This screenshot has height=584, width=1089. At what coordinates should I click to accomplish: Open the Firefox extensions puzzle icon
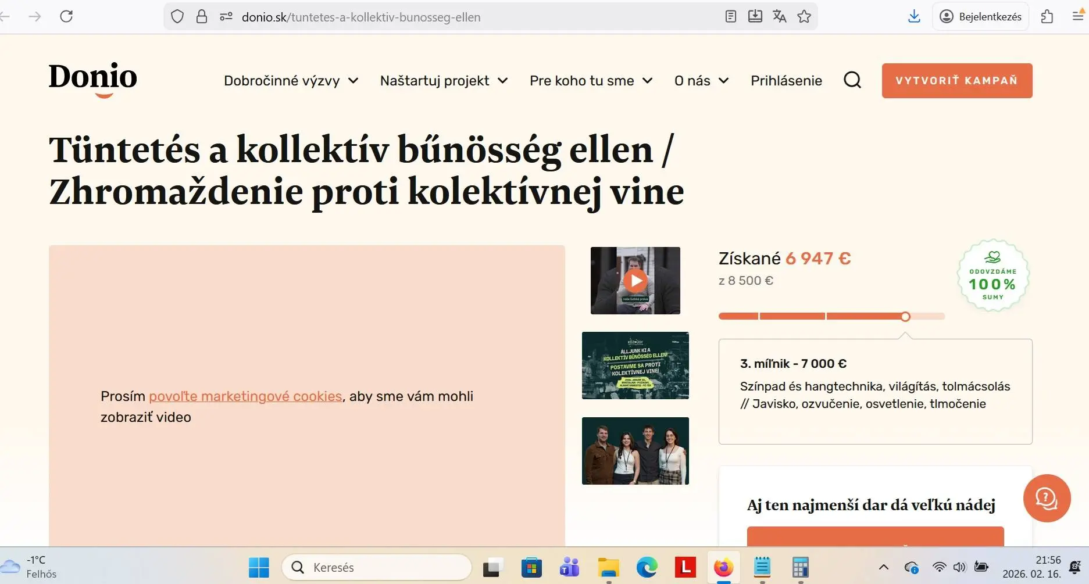(1047, 17)
